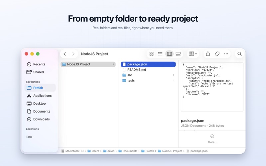Viewport: 266px width, 166px height.
Task: Expand the tests folder chevron
Action: pos(174,80)
